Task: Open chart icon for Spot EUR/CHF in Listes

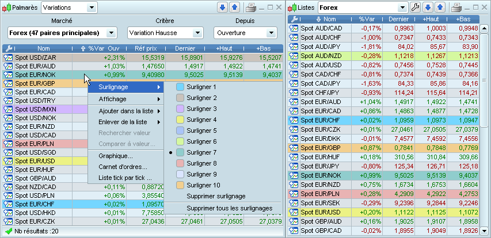Action: pyautogui.click(x=294, y=120)
